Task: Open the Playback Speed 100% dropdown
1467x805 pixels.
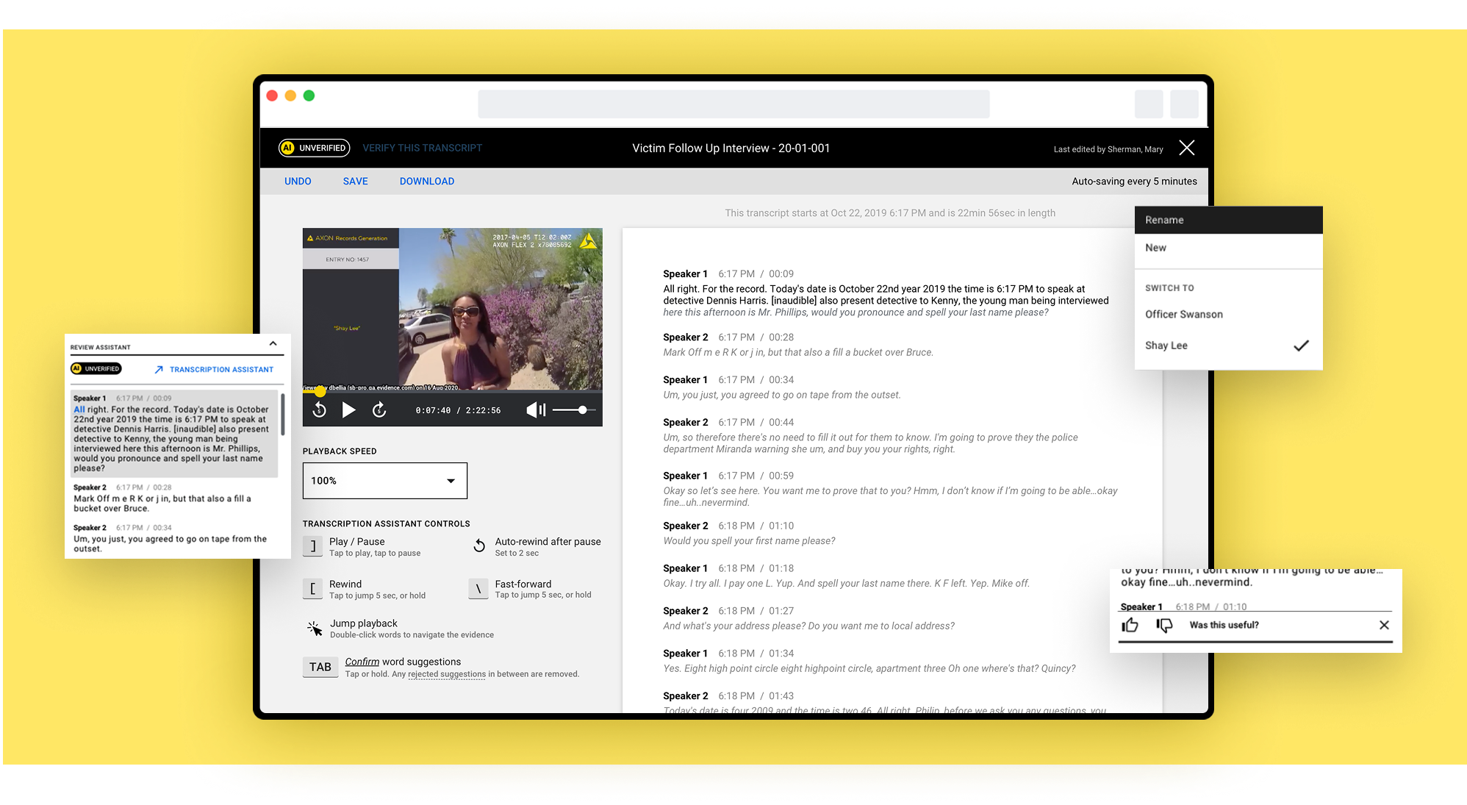Action: [x=384, y=481]
